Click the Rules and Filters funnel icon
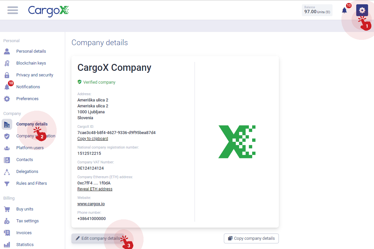Image resolution: width=374 pixels, height=249 pixels. click(x=7, y=183)
